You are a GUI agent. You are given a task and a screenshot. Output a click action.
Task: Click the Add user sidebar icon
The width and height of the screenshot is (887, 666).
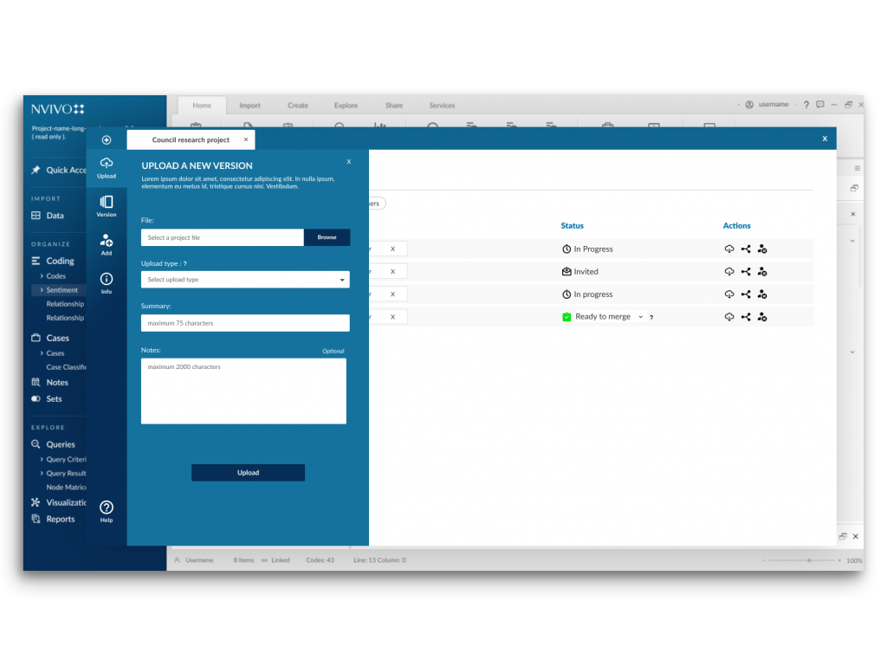[x=107, y=244]
